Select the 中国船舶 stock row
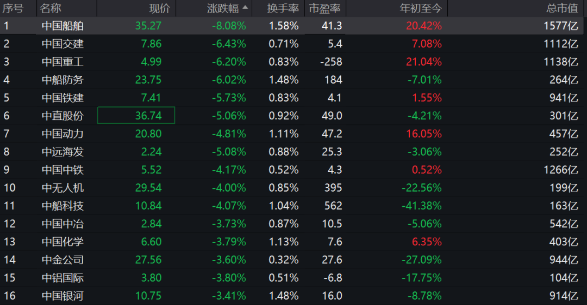587x305 pixels. click(x=292, y=26)
